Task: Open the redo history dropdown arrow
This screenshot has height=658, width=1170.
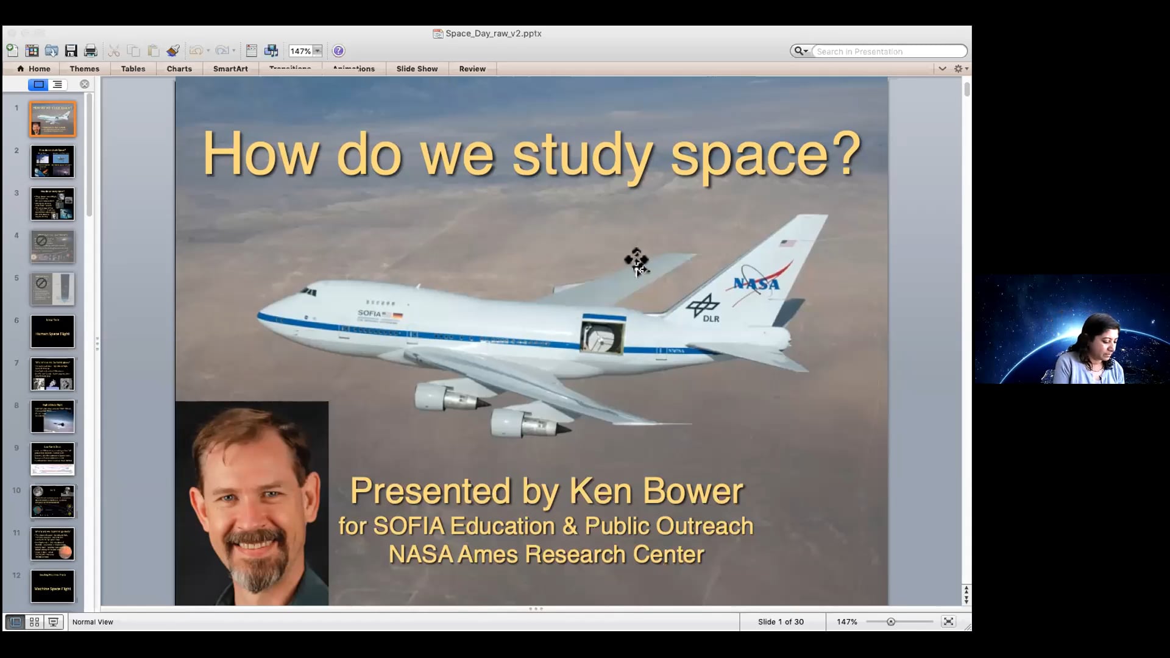Action: pos(234,51)
